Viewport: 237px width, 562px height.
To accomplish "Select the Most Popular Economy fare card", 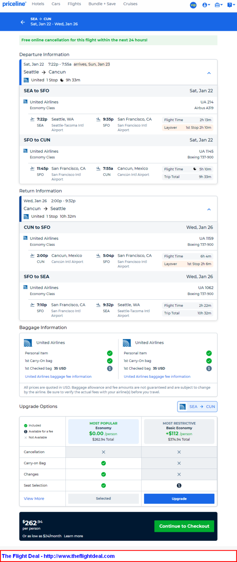I will point(103,431).
